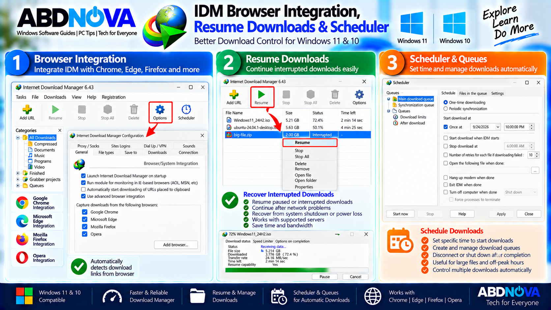Toggle Launch Internet Download Manager on startup
This screenshot has height=310, width=551.
point(83,176)
